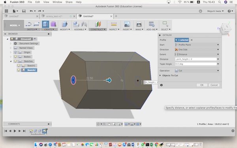Click the Distance input field
237x148 pixels.
pyautogui.click(x=196, y=59)
